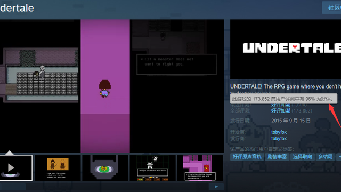Click the main game screenshot viewer
This screenshot has width=341, height=192.
[x=112, y=86]
